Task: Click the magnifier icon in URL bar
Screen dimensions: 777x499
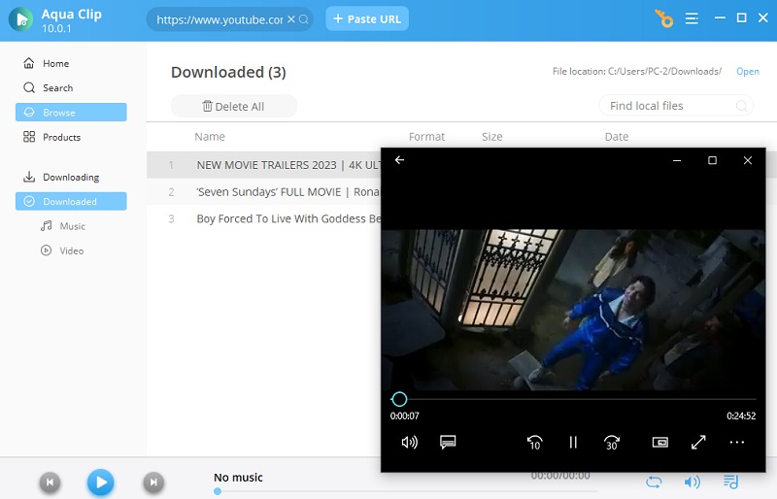Action: [304, 19]
